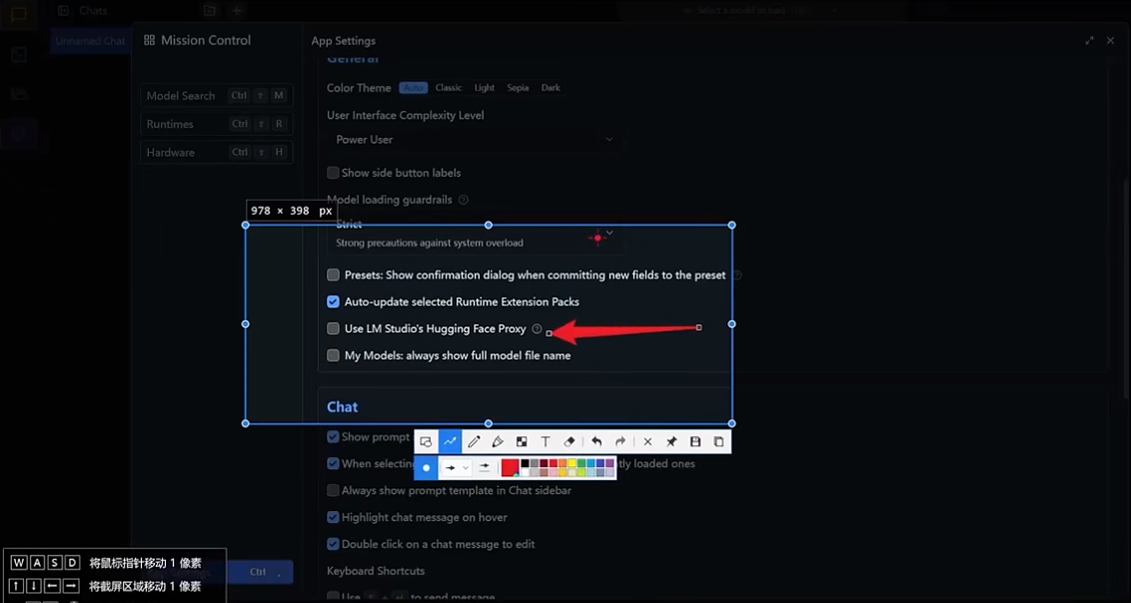Pick the black color swatch

(526, 463)
